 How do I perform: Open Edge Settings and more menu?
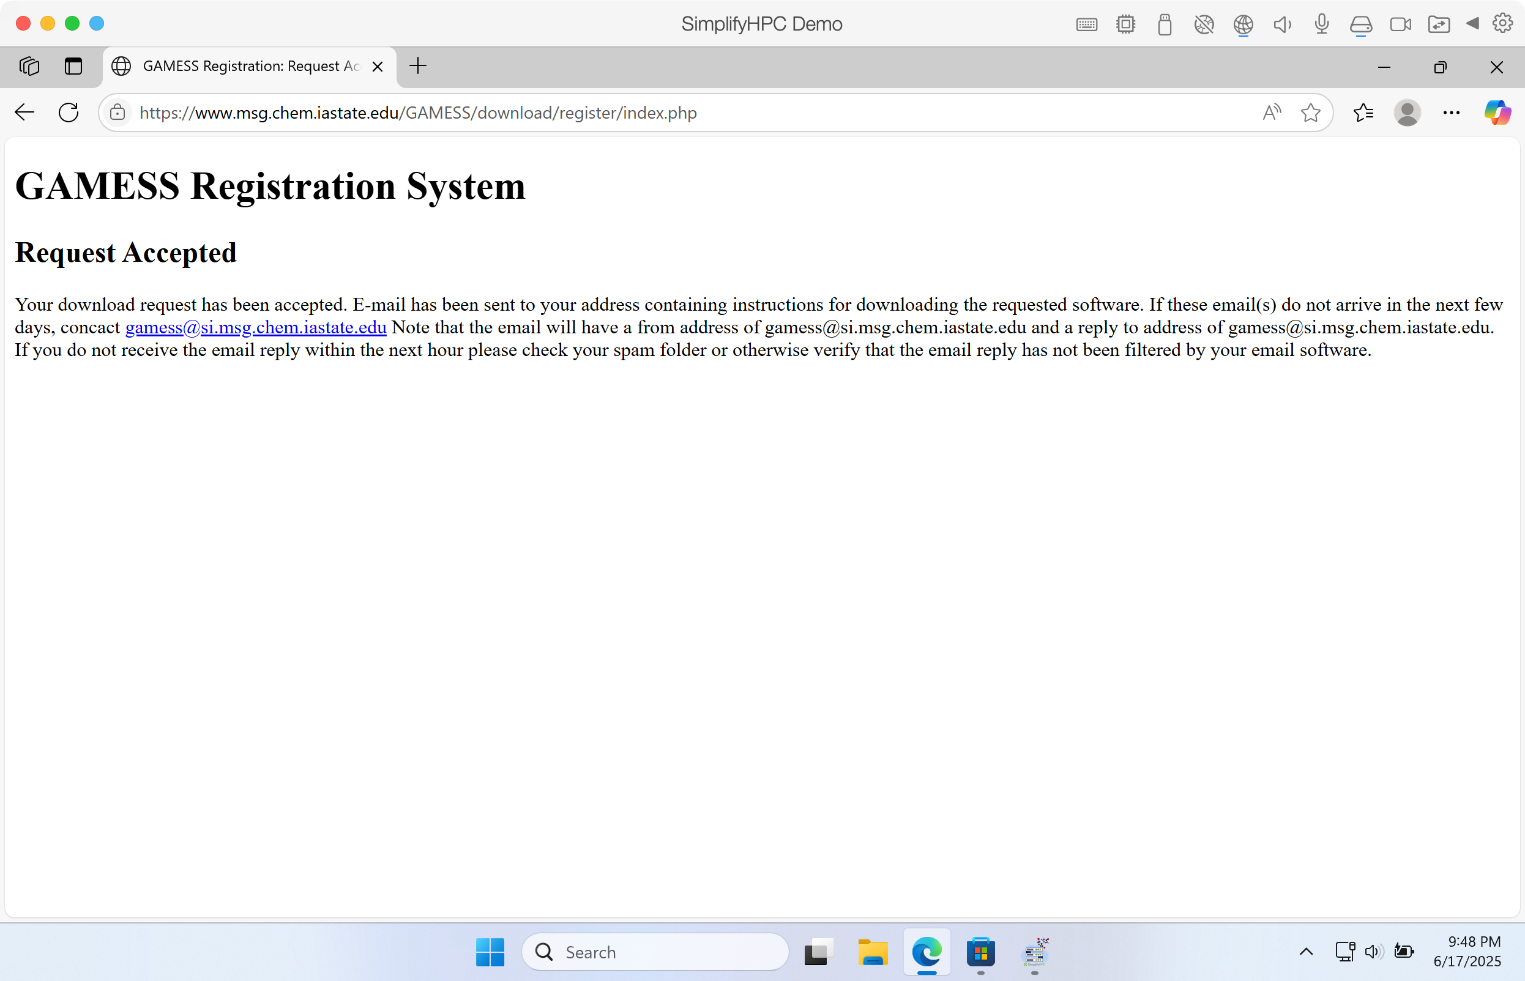(x=1451, y=113)
